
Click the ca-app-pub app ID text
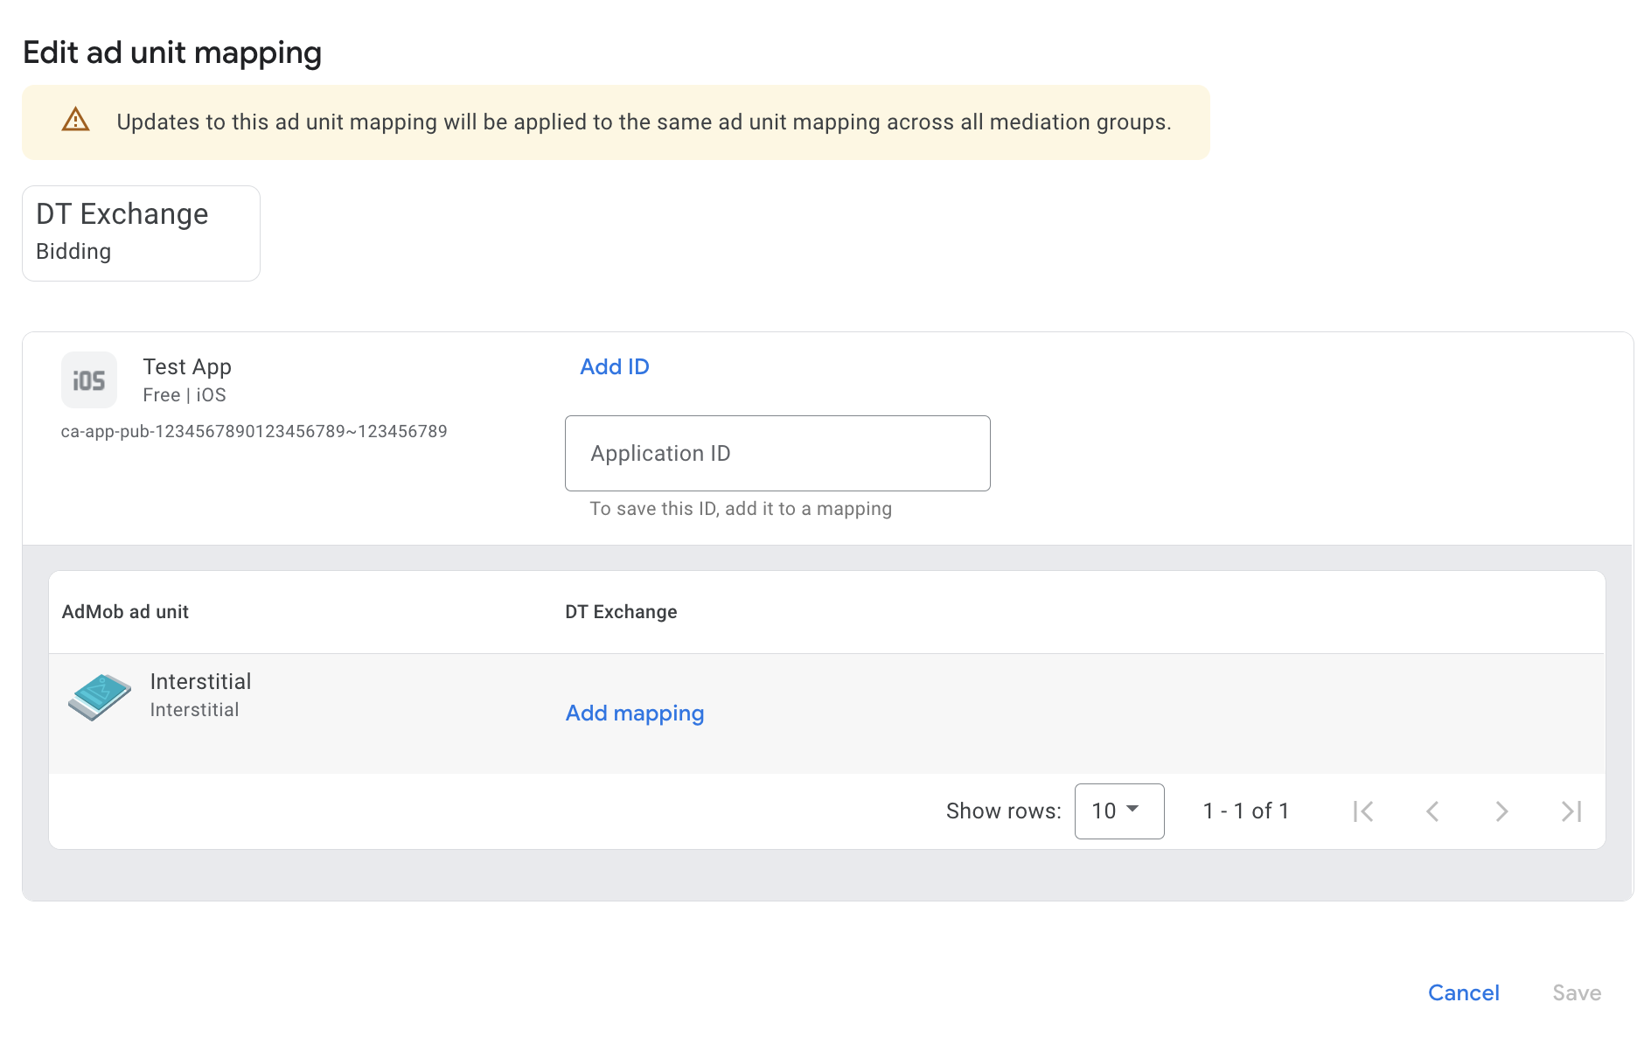pos(254,431)
